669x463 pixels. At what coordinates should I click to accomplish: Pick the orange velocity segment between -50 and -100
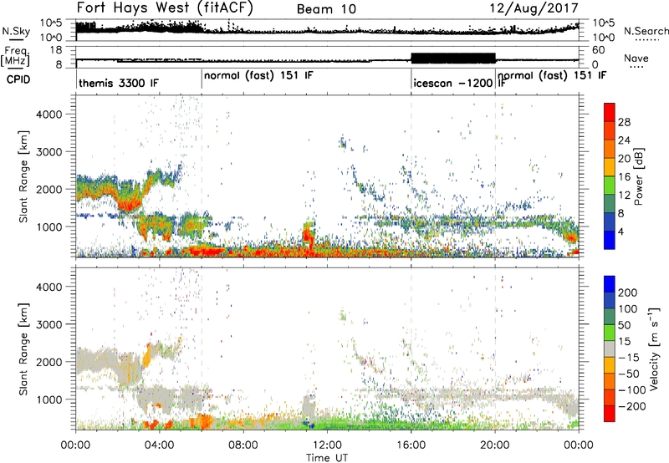[610, 381]
